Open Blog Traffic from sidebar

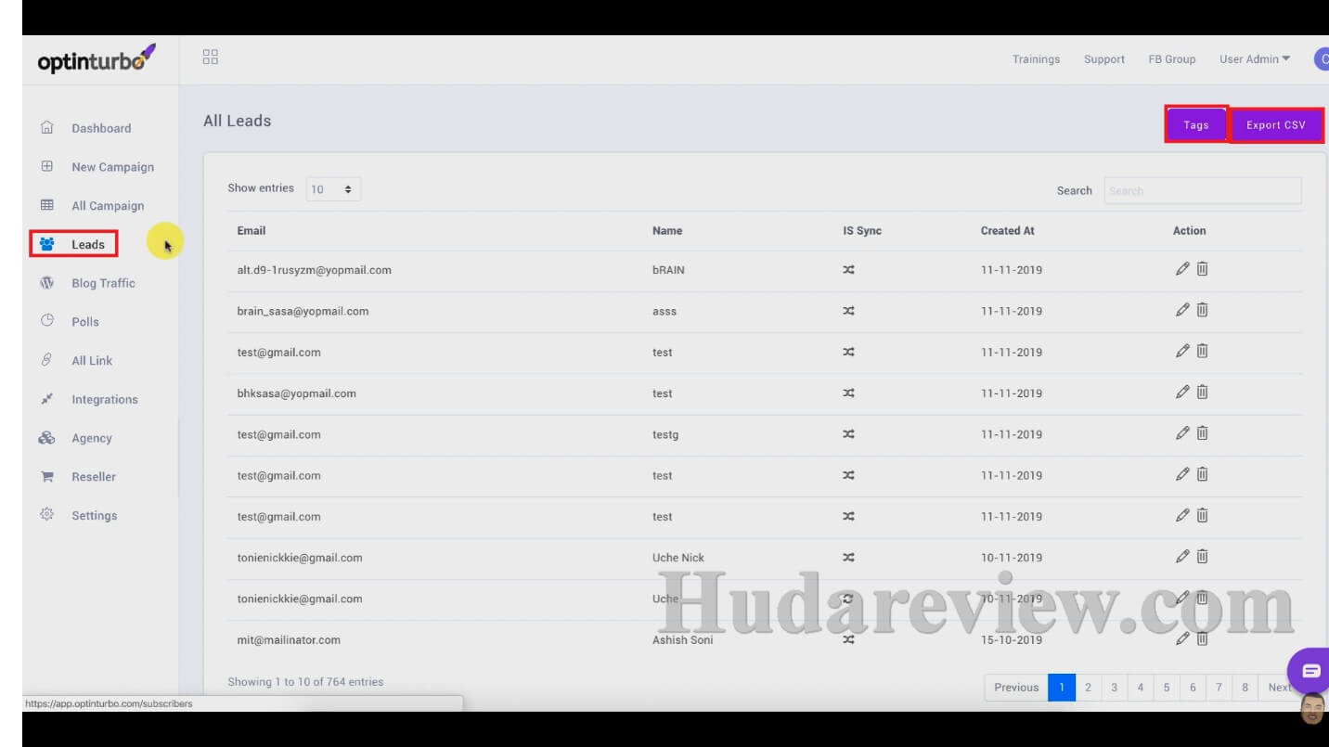(103, 283)
